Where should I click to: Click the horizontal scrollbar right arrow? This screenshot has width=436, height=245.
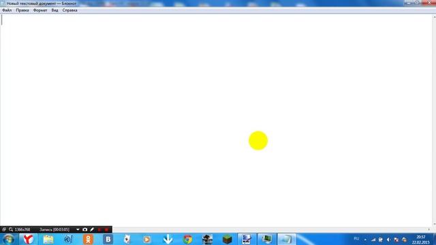tap(429, 230)
